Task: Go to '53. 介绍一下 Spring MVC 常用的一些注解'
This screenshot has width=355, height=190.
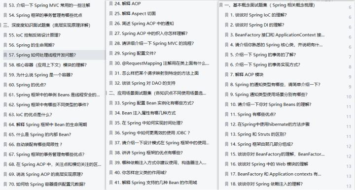Action: [50, 5]
